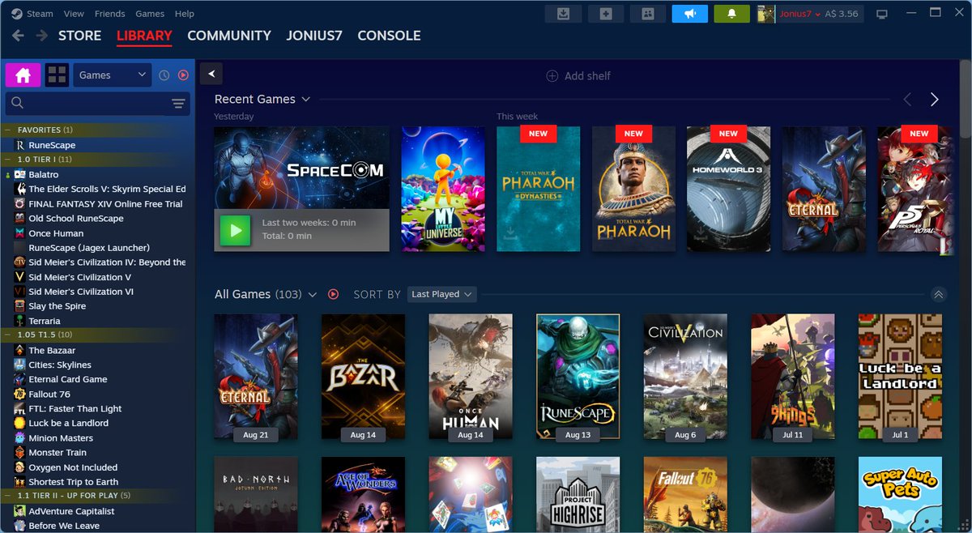This screenshot has width=972, height=533.
Task: Open Homeworld 3 recent game tile
Action: 728,189
